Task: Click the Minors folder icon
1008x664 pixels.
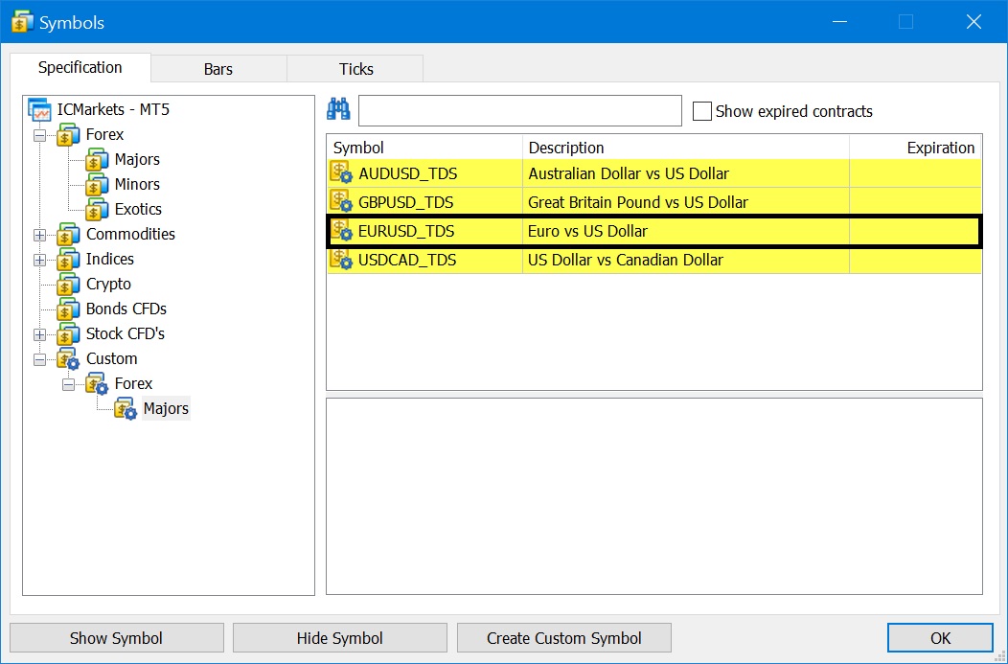Action: coord(97,185)
